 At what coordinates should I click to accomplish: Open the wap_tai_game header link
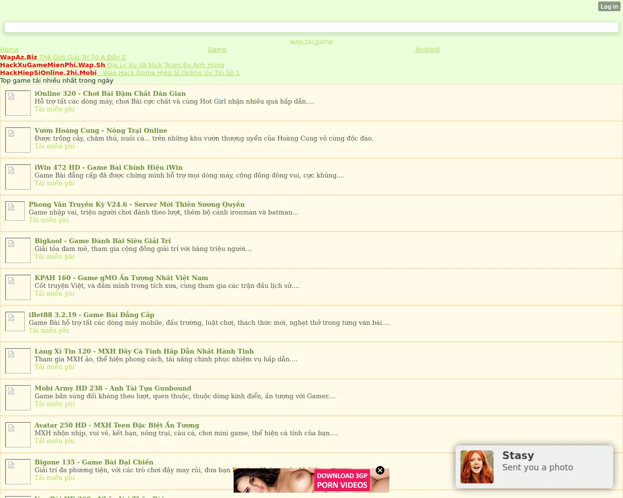pyautogui.click(x=311, y=42)
